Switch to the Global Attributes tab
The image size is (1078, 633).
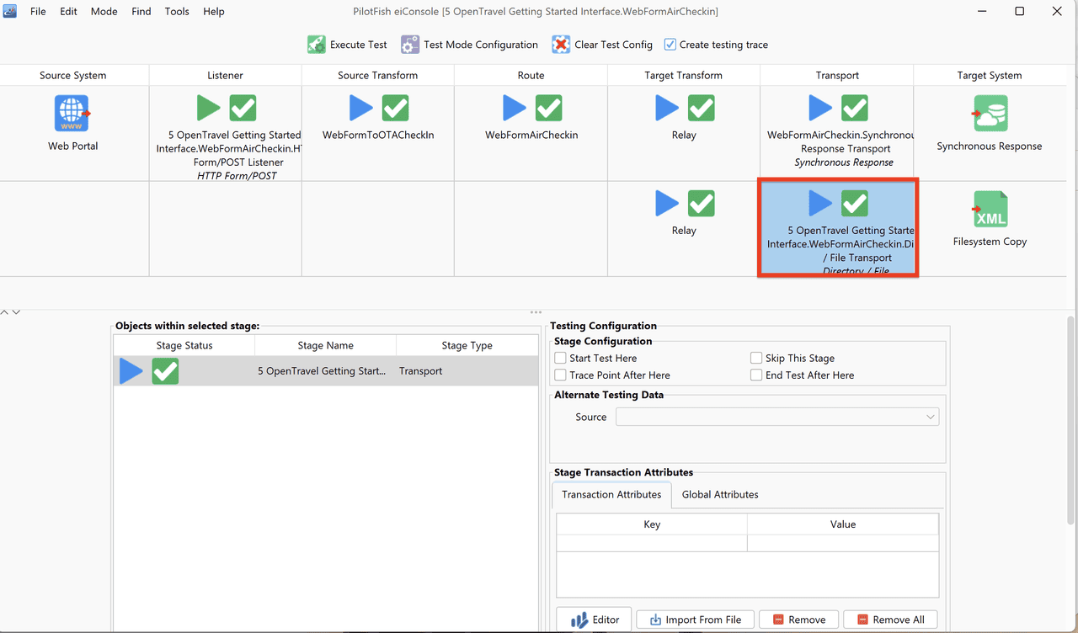[x=720, y=495]
